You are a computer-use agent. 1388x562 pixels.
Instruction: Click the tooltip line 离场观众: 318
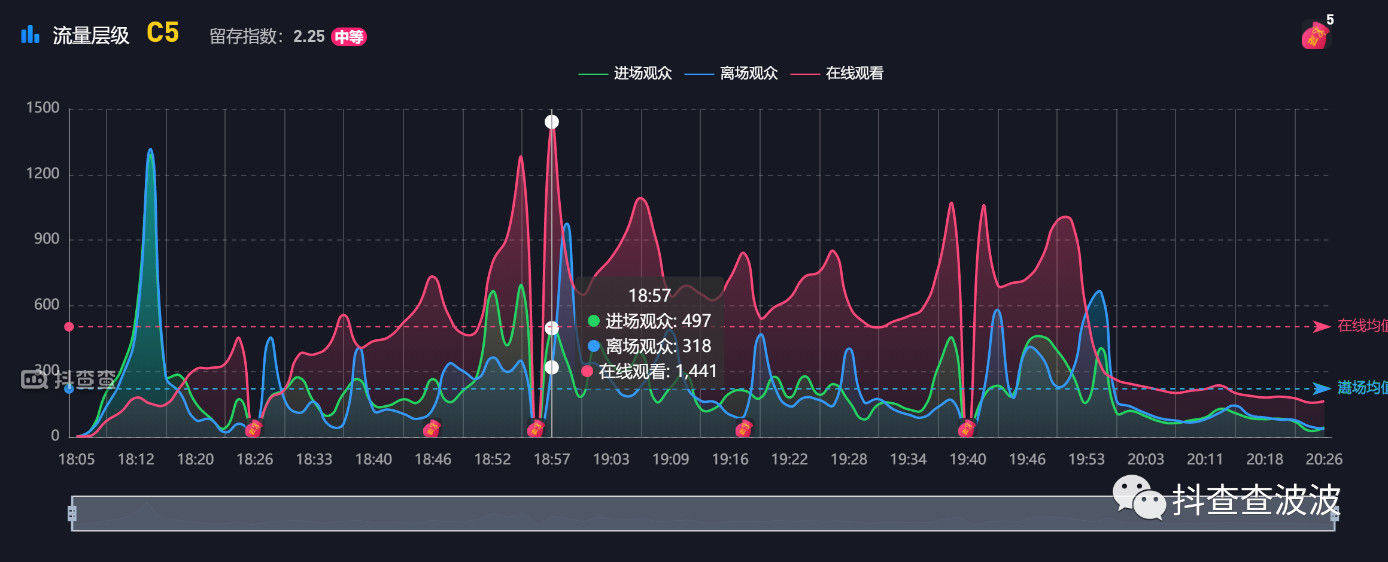click(650, 346)
